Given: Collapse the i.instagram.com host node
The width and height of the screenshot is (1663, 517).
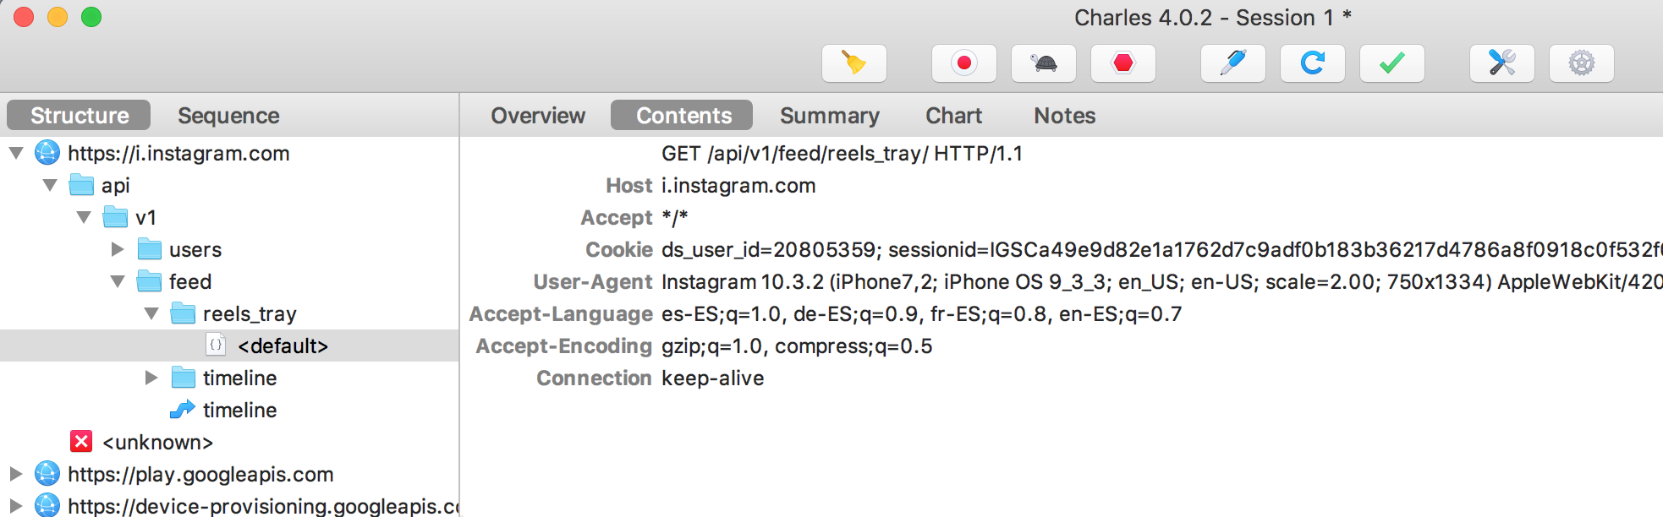Looking at the screenshot, I should click(15, 153).
